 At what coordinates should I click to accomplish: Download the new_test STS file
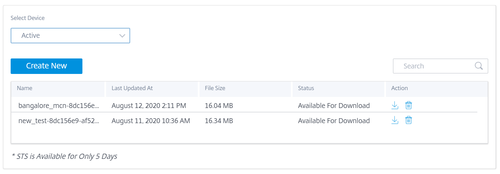(x=395, y=120)
